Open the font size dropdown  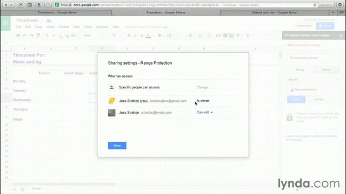click(117, 36)
